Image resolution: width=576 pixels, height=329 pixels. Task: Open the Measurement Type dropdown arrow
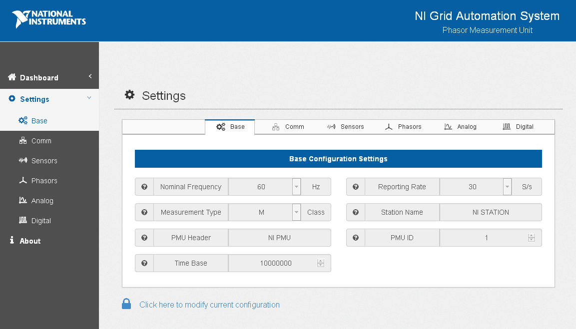tap(296, 212)
